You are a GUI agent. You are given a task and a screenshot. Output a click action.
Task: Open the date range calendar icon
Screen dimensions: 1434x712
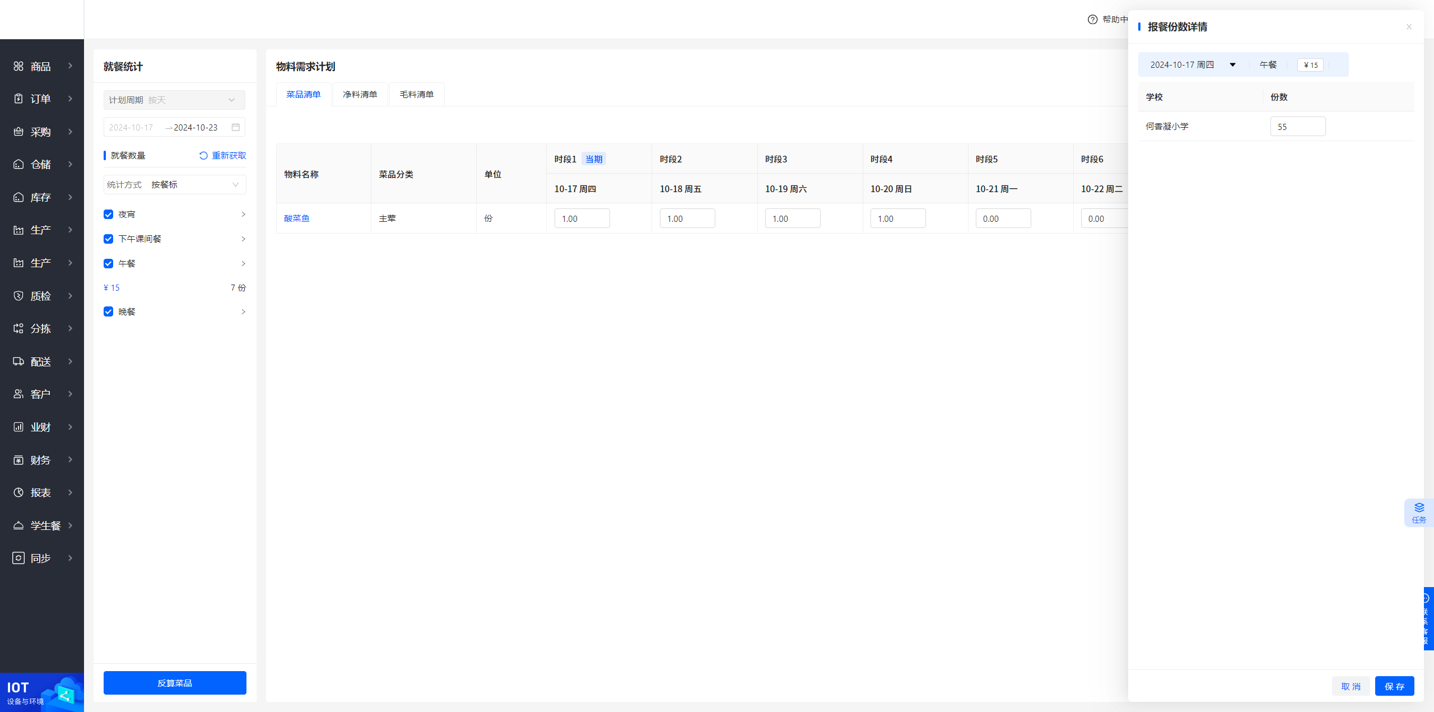[x=236, y=127]
